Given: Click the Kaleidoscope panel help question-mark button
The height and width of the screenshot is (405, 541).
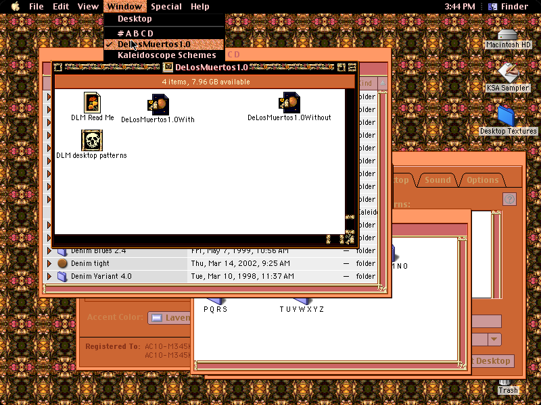Looking at the screenshot, I should pyautogui.click(x=510, y=199).
